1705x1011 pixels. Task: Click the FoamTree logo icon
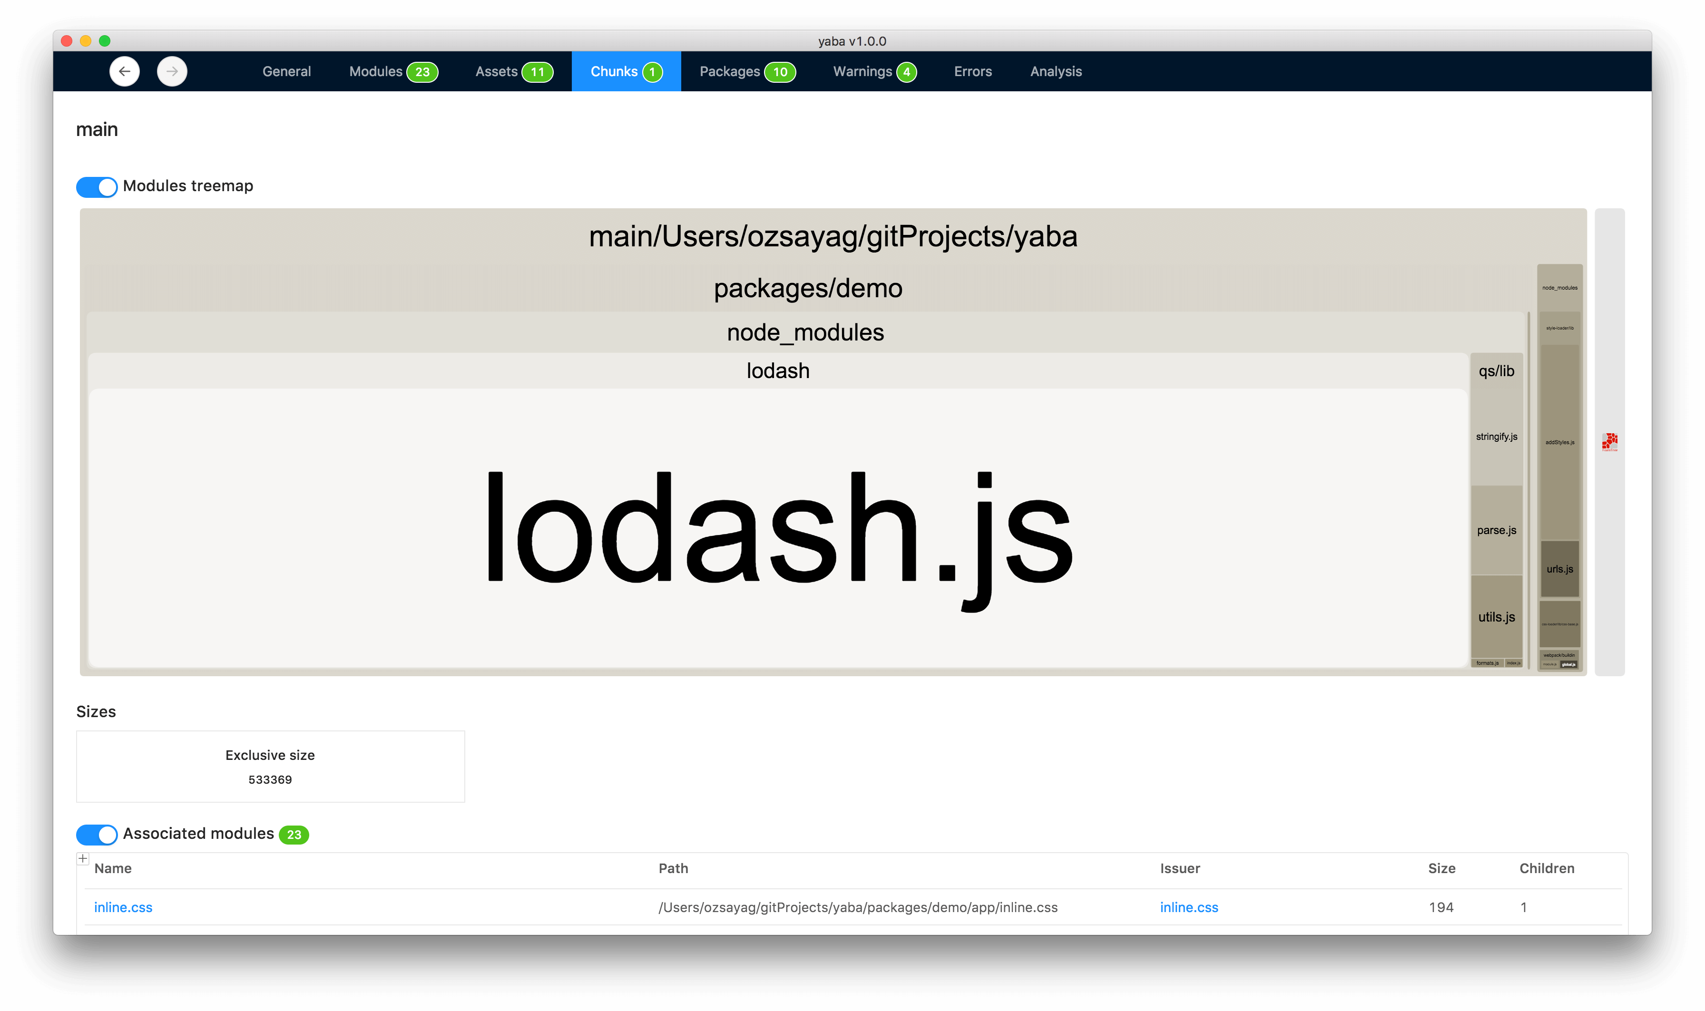pos(1609,442)
